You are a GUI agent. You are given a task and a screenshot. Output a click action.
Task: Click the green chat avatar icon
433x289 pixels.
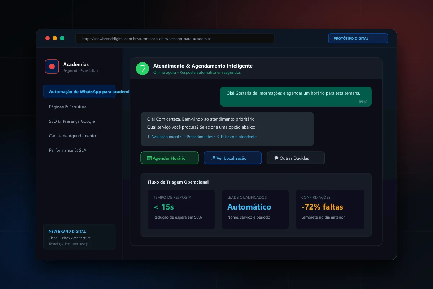pyautogui.click(x=143, y=69)
